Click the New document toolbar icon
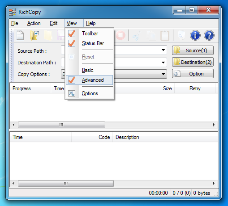This screenshot has width=228, height=206. pos(20,35)
